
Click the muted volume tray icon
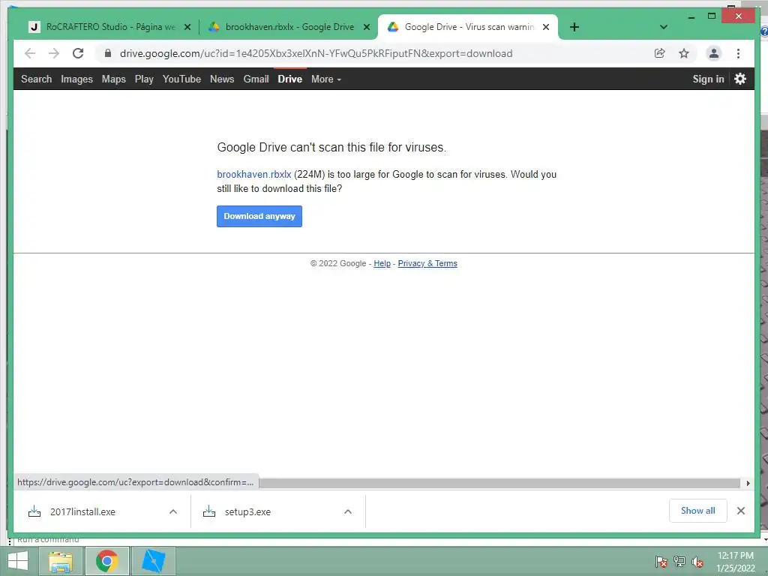(697, 562)
